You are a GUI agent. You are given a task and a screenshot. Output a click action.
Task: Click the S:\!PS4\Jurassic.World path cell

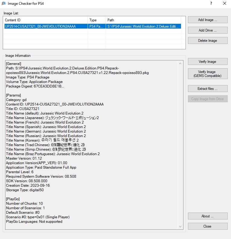pos(143,26)
